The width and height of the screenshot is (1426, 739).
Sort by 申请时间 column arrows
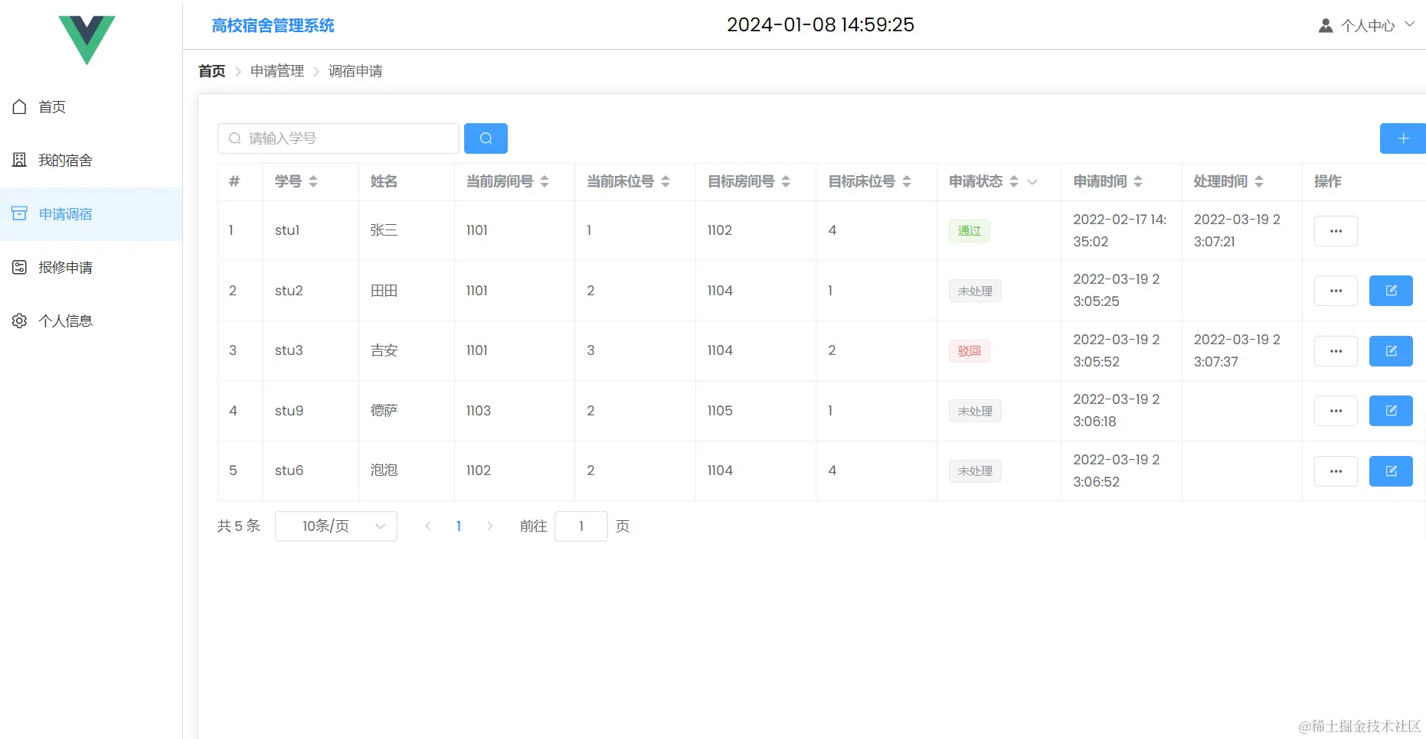1138,181
